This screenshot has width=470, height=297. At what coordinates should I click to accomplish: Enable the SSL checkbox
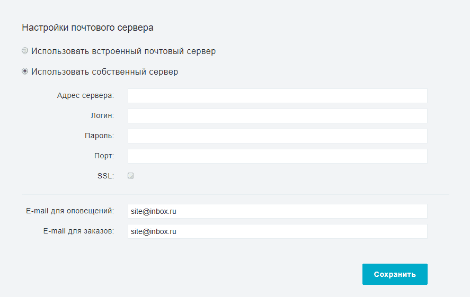tap(131, 176)
